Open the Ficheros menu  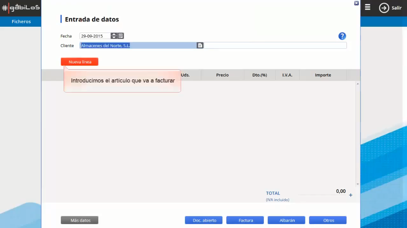(x=21, y=22)
